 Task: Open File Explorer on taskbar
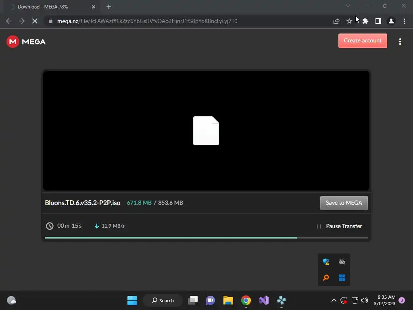228,300
